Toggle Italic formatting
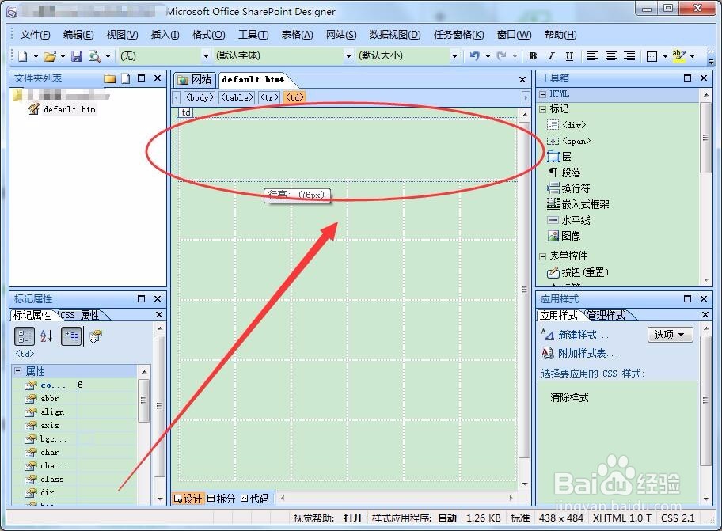 click(551, 55)
